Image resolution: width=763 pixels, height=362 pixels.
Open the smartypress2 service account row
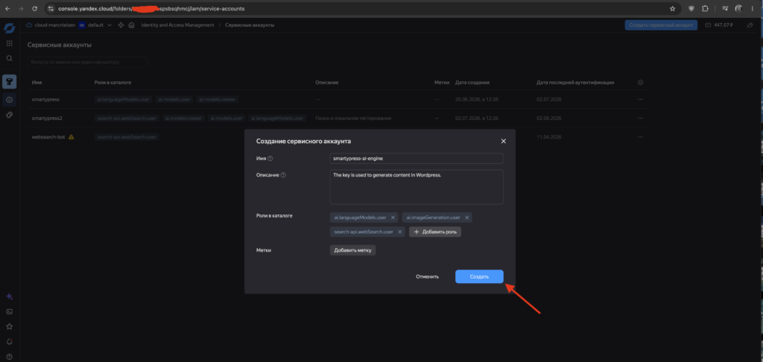point(338,118)
